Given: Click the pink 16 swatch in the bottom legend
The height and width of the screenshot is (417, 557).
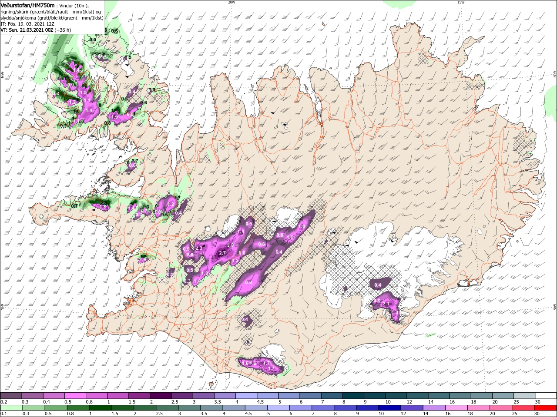Looking at the screenshot, I should 456,408.
